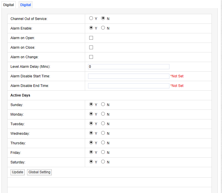Select the first black Digital tab
Screen dimensions: 222x193
(8, 5)
